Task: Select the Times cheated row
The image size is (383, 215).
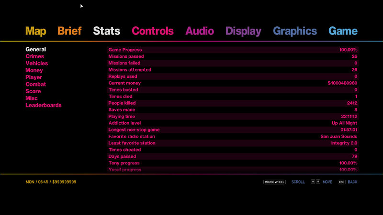Action: [x=233, y=150]
